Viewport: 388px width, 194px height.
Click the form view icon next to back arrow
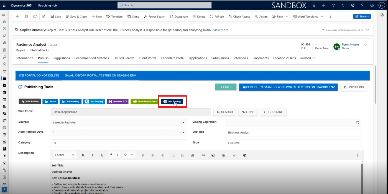(26, 16)
